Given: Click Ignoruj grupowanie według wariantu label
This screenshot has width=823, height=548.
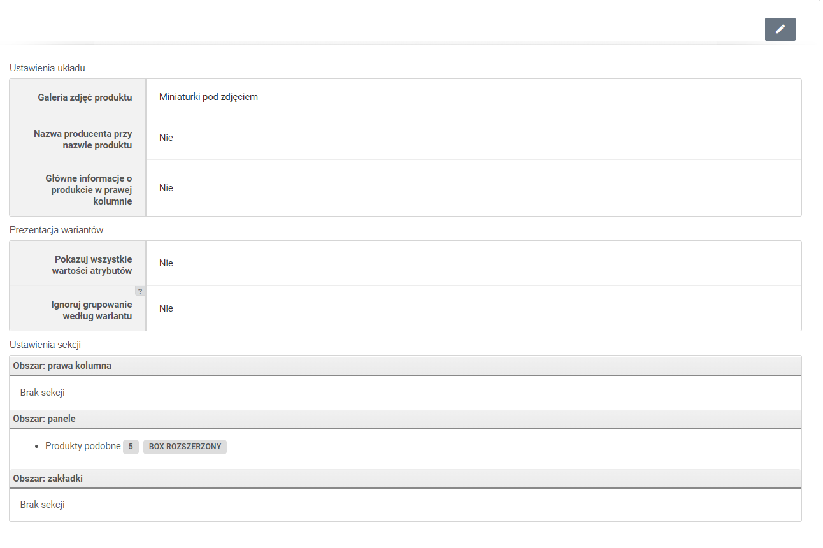Looking at the screenshot, I should (x=92, y=310).
